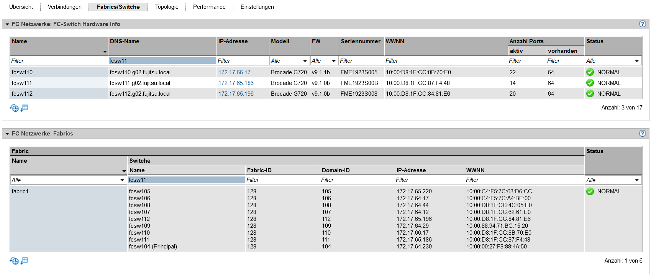Click the Seriennummer filter field
This screenshot has width=651, height=276.
pos(361,61)
